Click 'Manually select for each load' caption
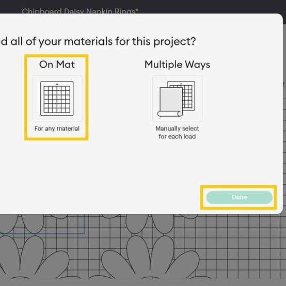286x286 pixels. [x=177, y=133]
